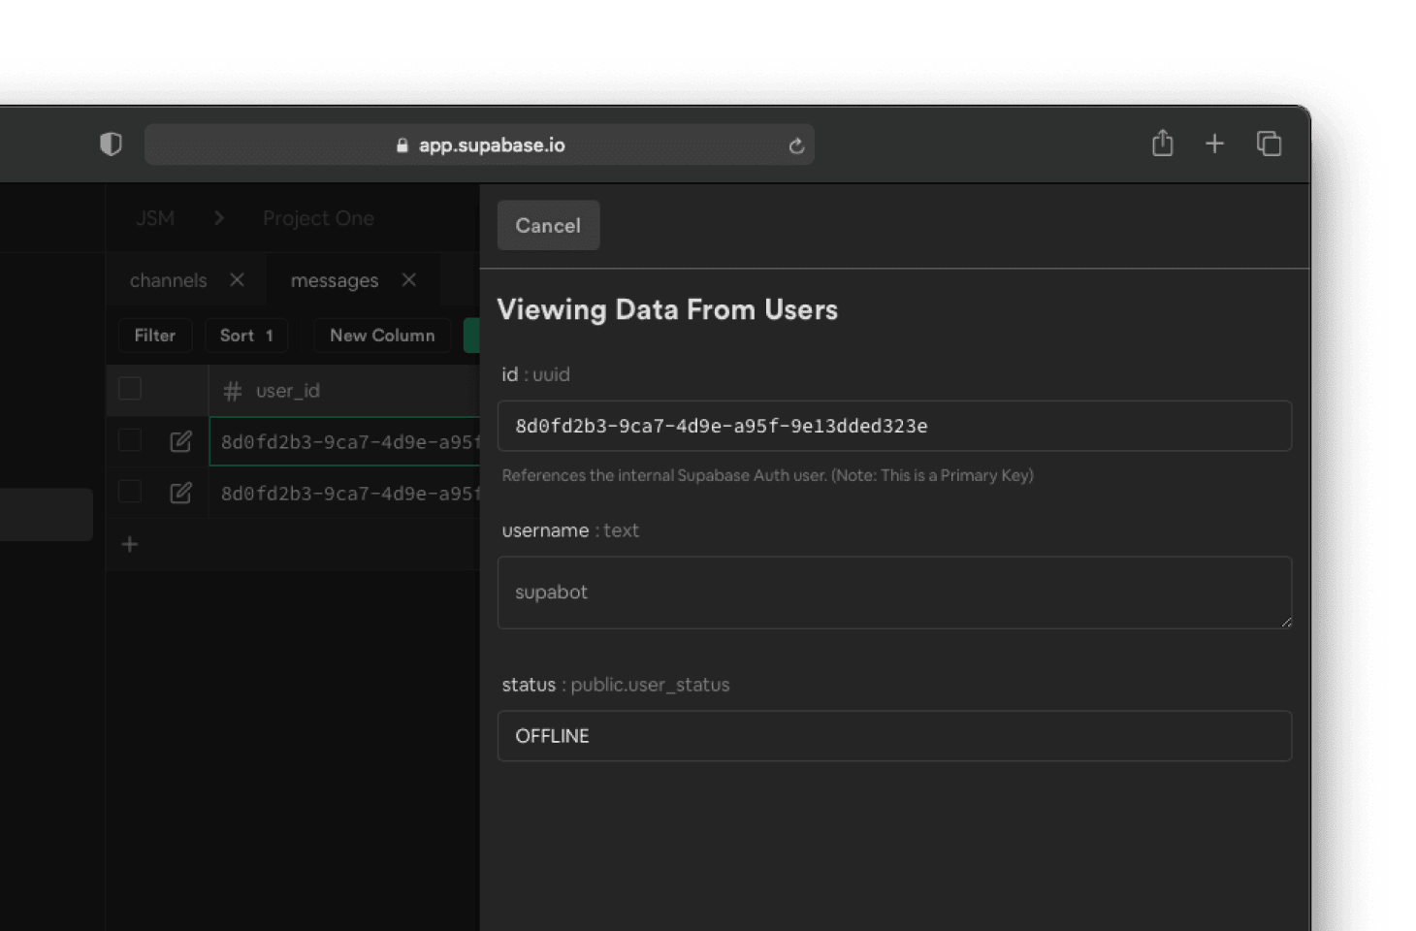This screenshot has height=931, width=1416.
Task: Click the privacy shield icon
Action: tap(111, 143)
